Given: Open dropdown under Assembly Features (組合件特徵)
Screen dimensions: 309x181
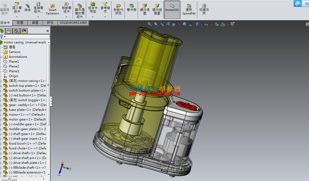Looking at the screenshot, I should click(x=93, y=17).
